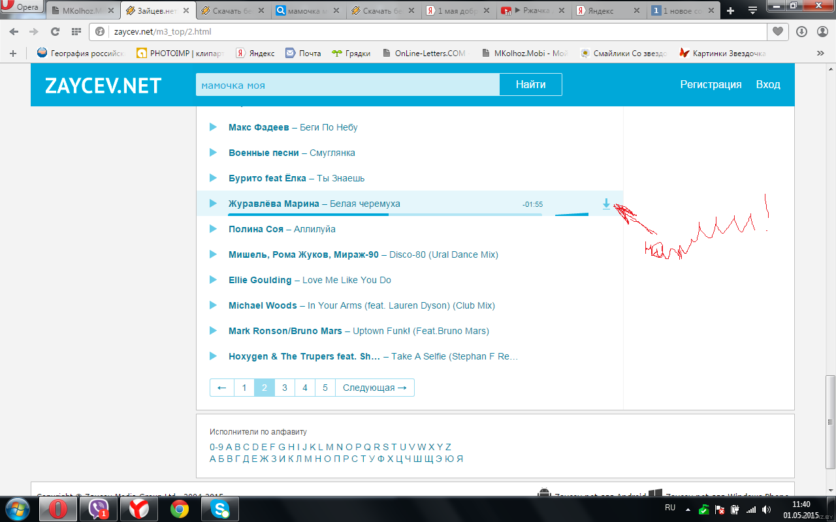Click the 'мамочка моя' search field

coord(347,85)
